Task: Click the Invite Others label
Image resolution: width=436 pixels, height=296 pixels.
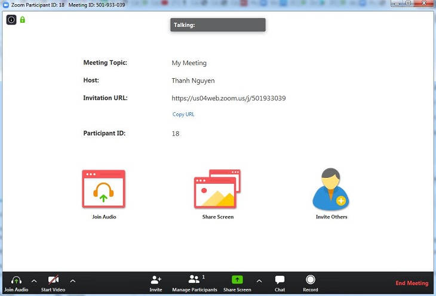Action: (331, 217)
